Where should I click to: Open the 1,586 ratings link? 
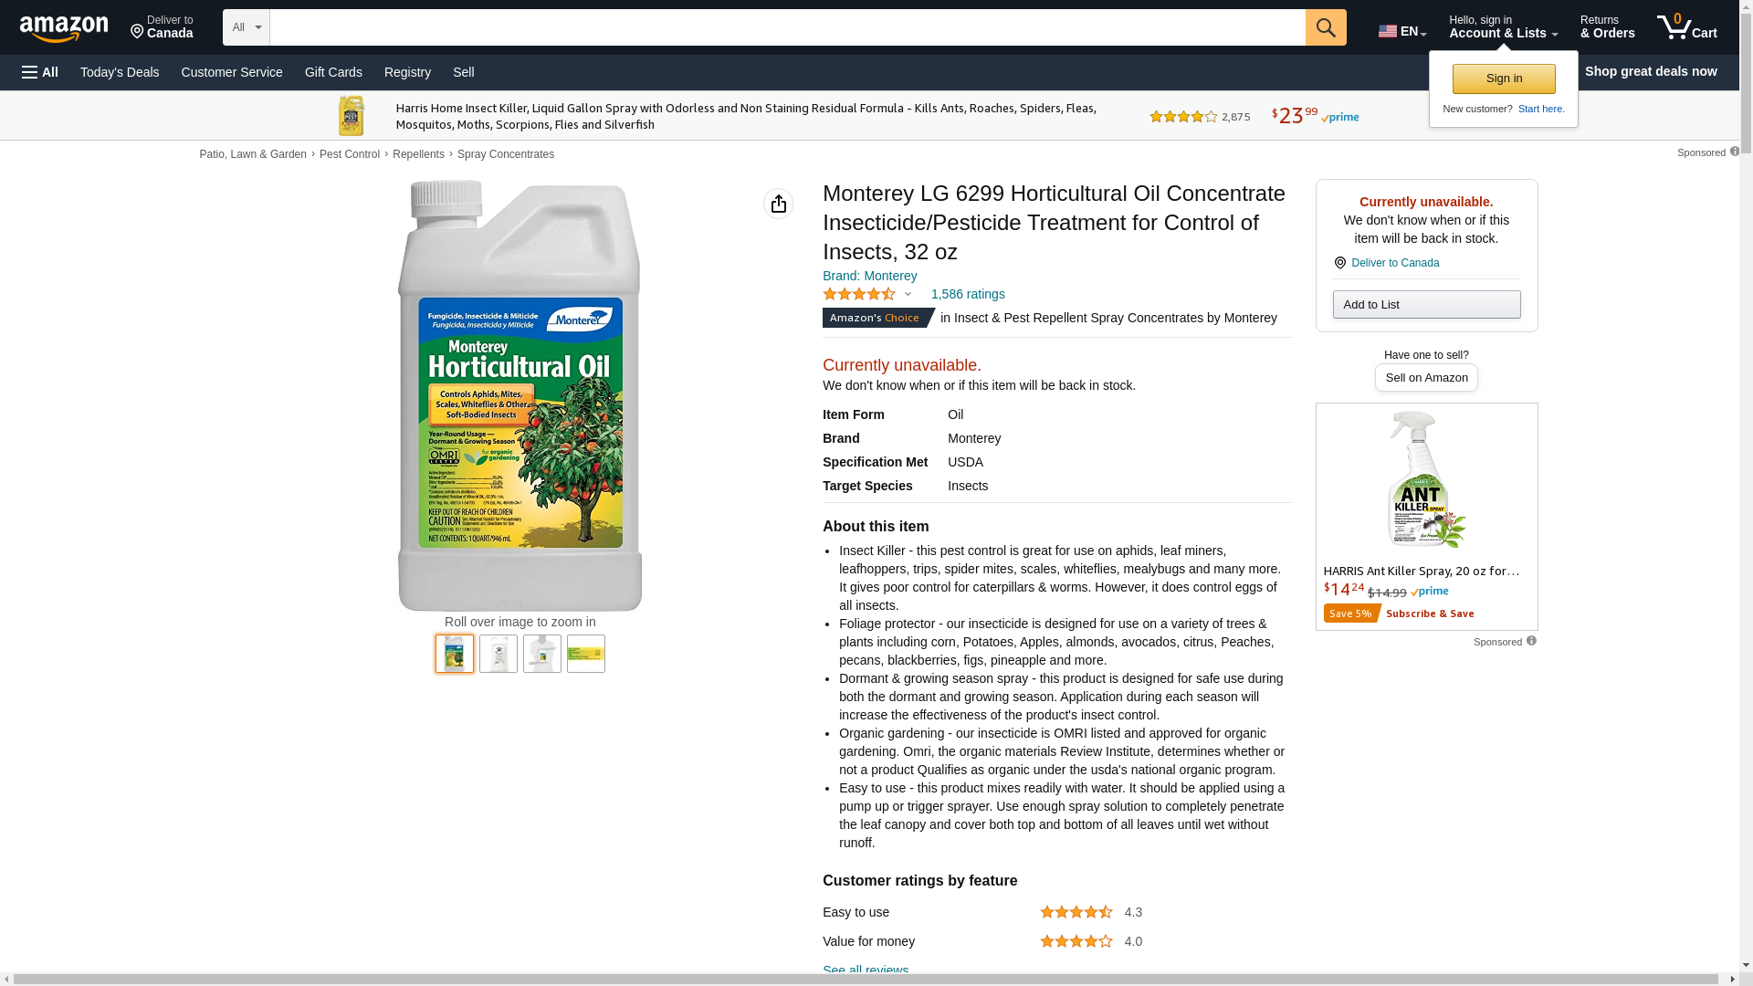(x=968, y=294)
